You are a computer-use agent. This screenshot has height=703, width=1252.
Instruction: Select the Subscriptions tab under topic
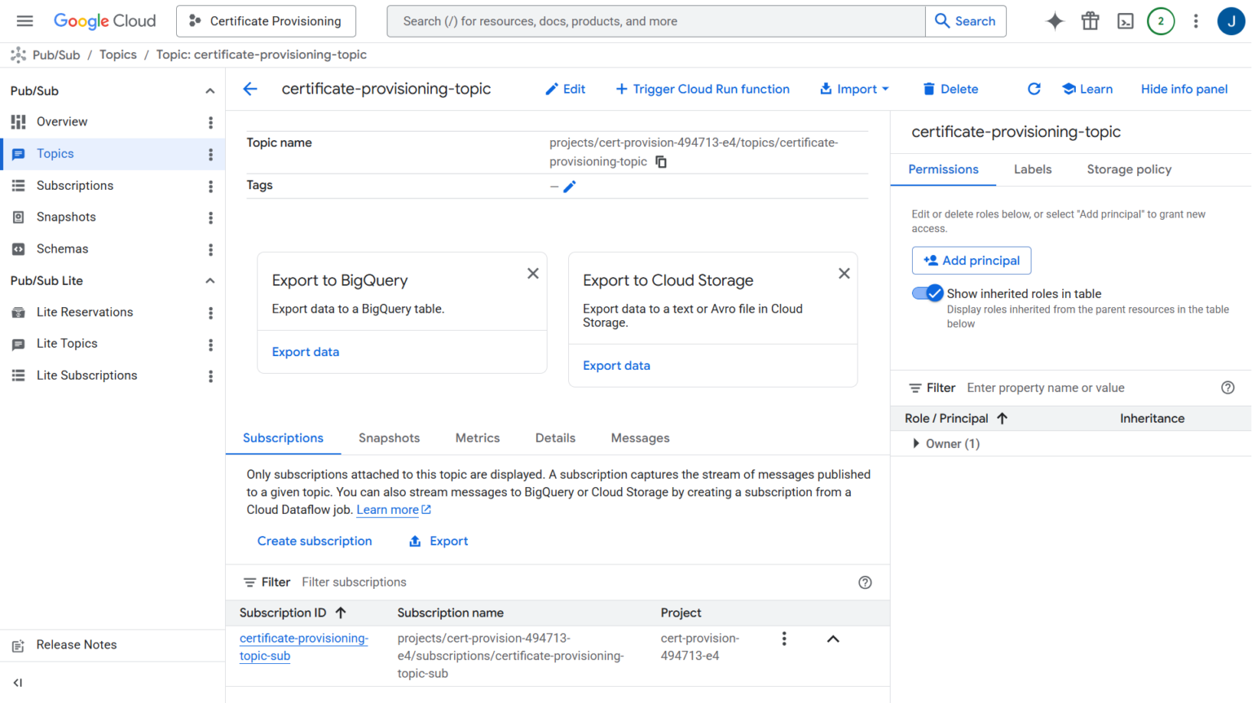(x=283, y=438)
